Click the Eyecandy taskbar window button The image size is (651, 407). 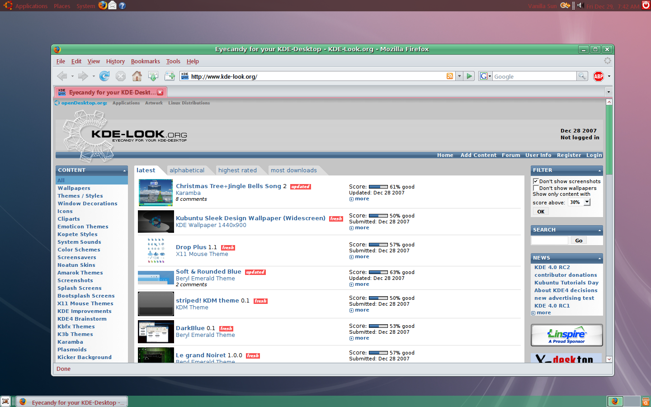click(72, 402)
